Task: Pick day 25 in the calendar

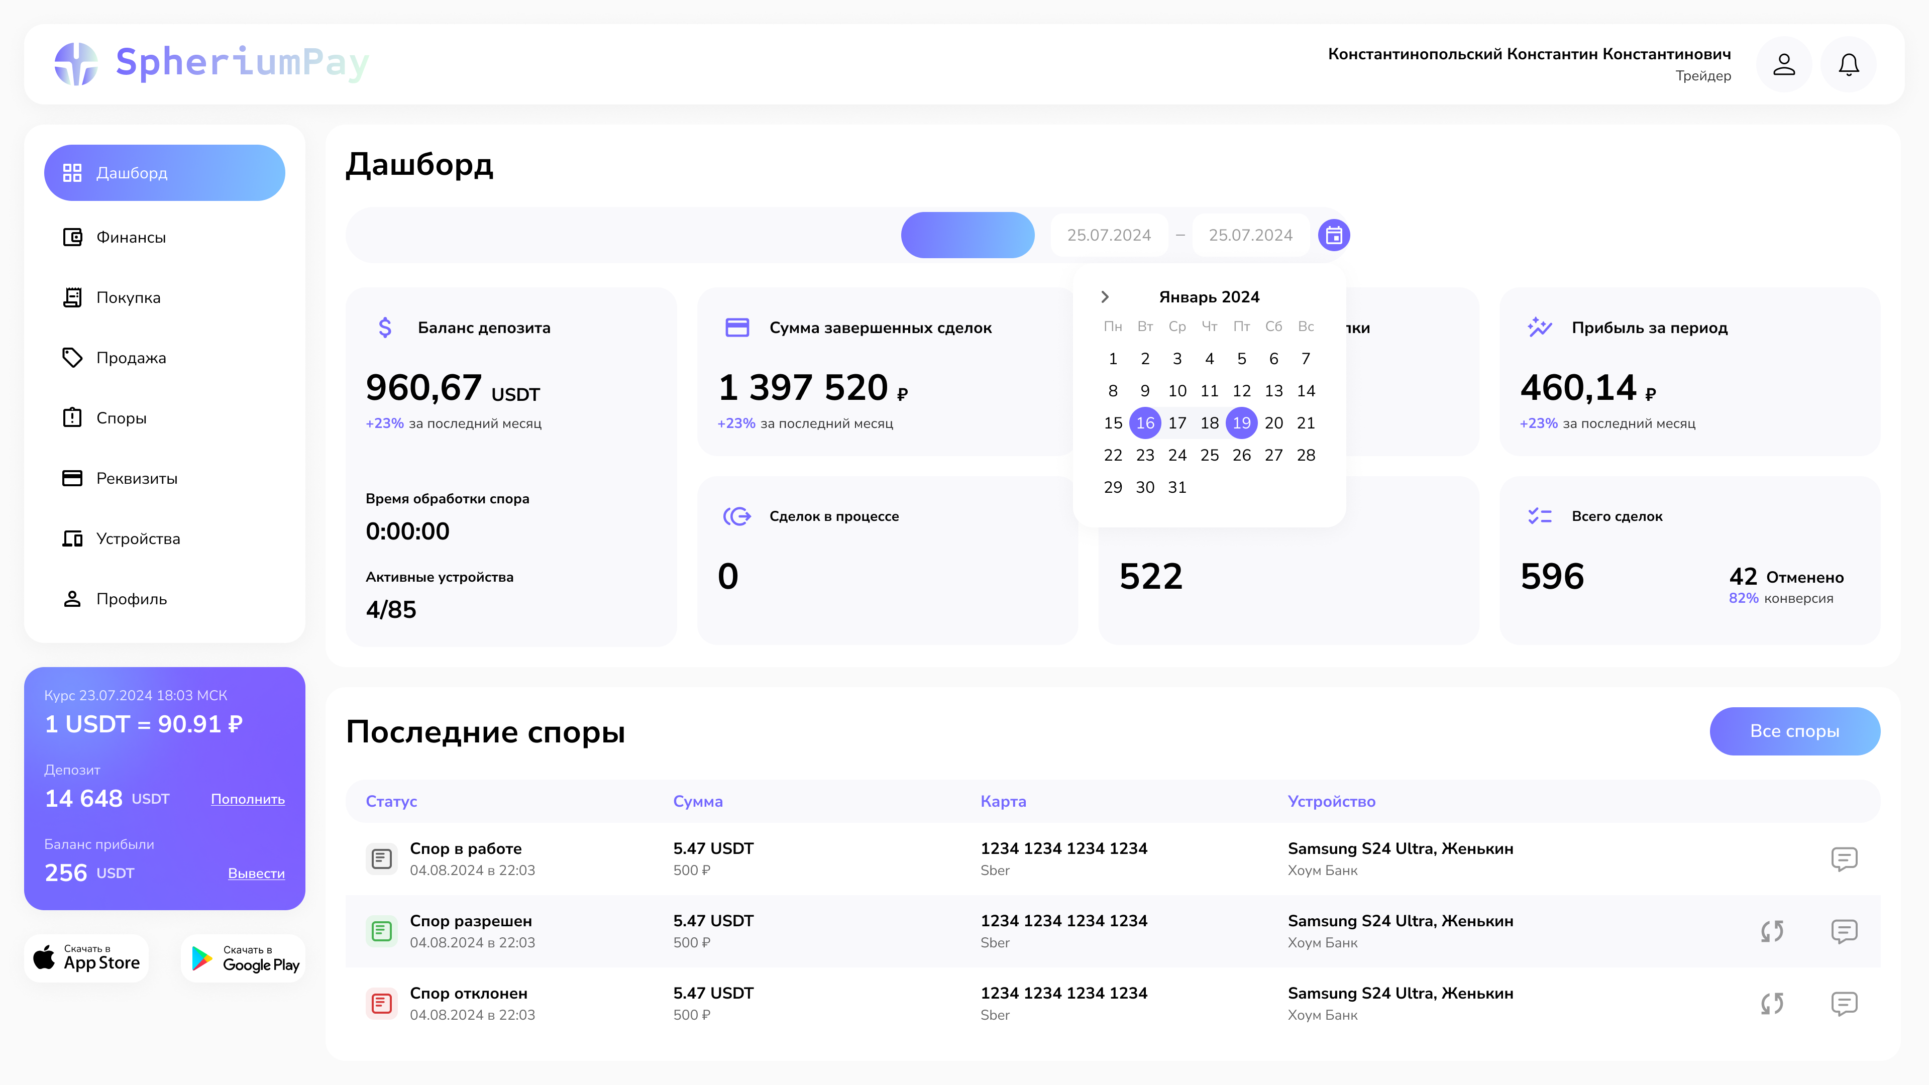Action: tap(1209, 455)
